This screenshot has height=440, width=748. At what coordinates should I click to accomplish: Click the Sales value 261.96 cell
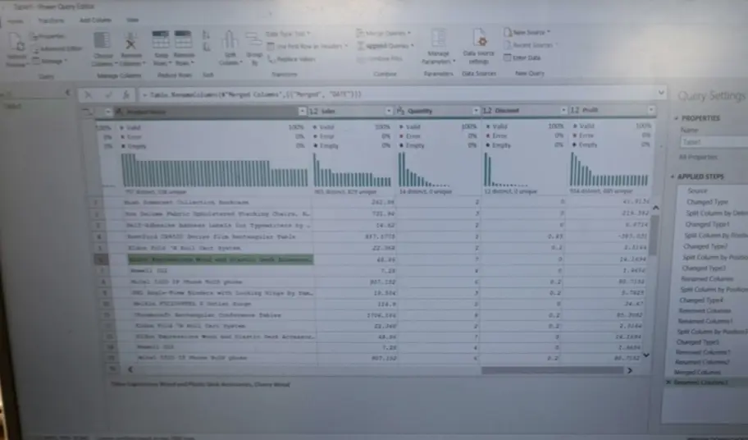(355, 202)
